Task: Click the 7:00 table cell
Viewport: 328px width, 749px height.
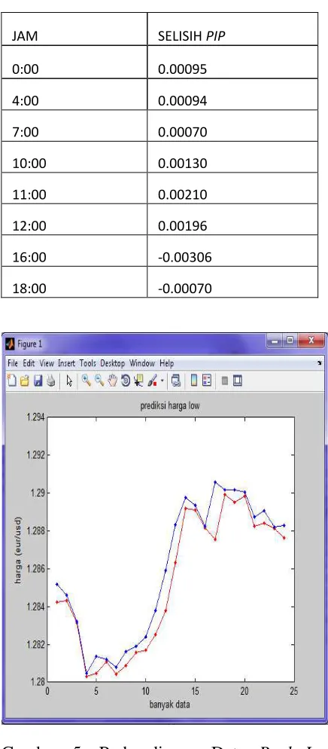Action: click(x=74, y=126)
